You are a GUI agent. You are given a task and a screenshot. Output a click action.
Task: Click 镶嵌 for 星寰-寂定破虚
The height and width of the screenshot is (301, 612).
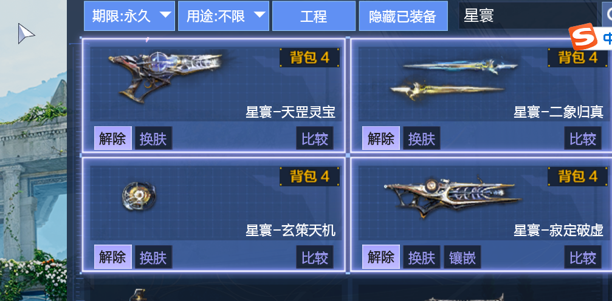point(462,257)
